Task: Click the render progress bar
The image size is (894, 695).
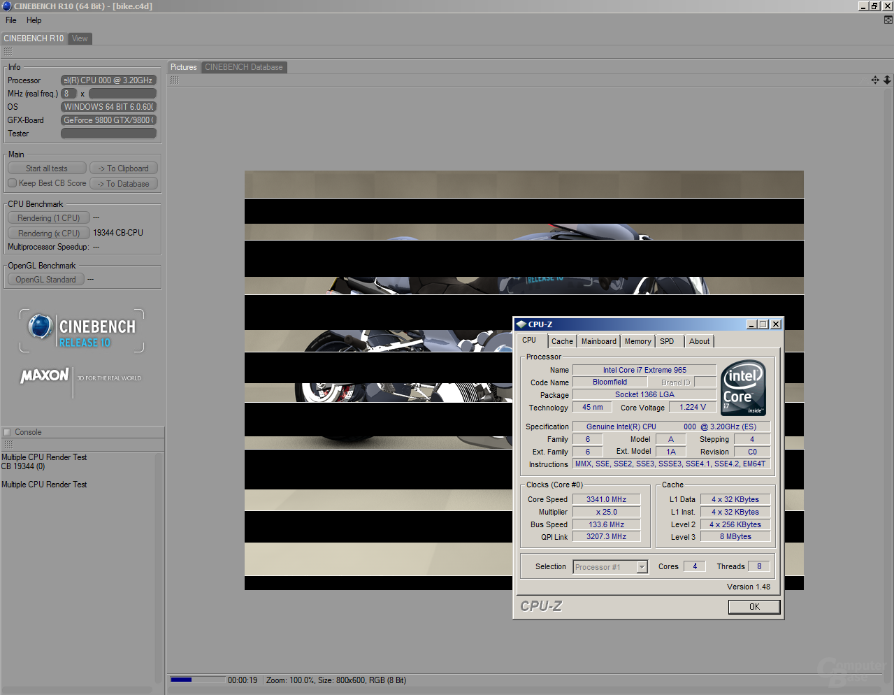Action: tap(198, 680)
